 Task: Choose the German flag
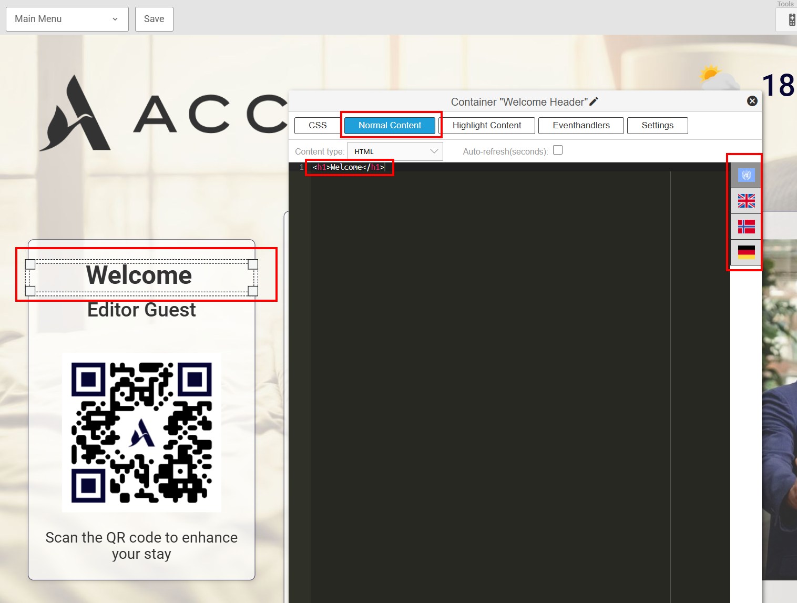(x=746, y=252)
